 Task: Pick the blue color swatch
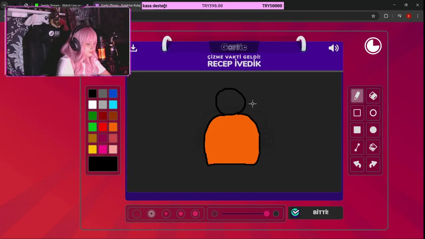113,94
